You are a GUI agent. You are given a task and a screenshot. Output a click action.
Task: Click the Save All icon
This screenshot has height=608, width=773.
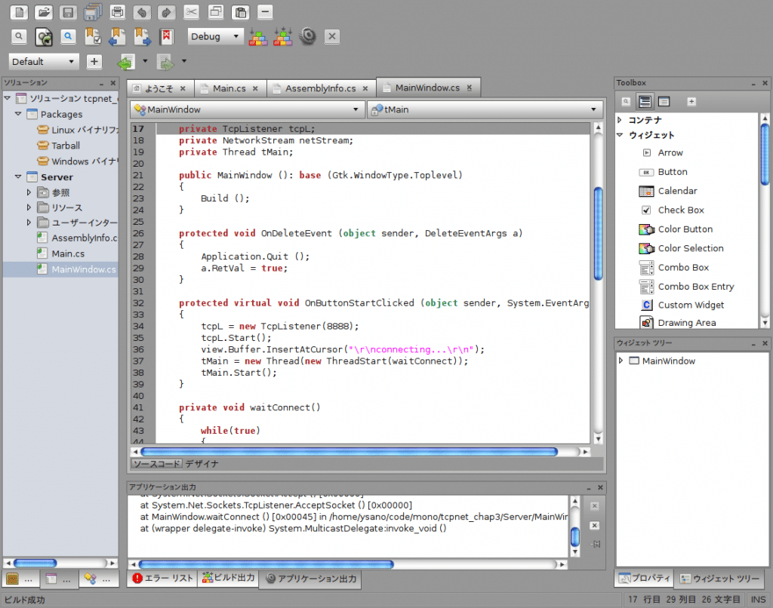click(93, 12)
